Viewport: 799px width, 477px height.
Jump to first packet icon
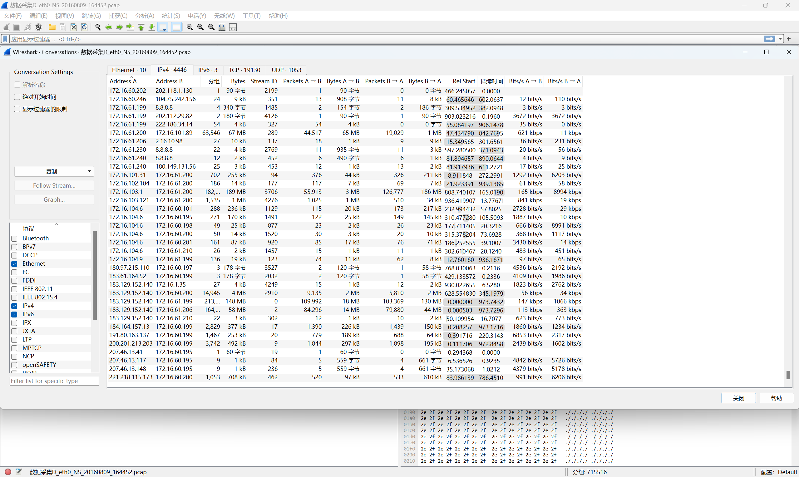[x=141, y=27]
